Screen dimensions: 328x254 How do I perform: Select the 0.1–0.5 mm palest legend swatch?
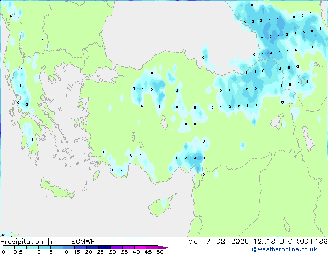click(x=9, y=247)
